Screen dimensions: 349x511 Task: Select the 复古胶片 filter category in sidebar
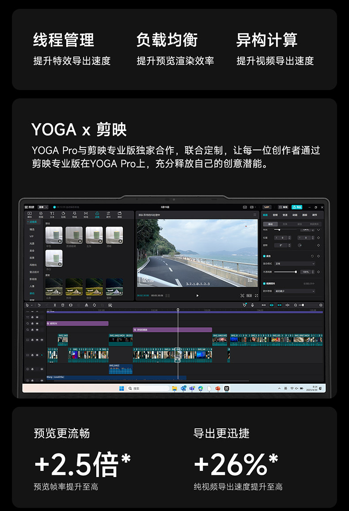(34, 272)
